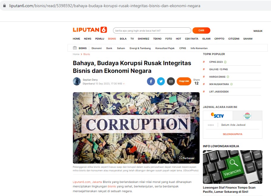Go to Energi & Tambang subsection

pyautogui.click(x=140, y=48)
